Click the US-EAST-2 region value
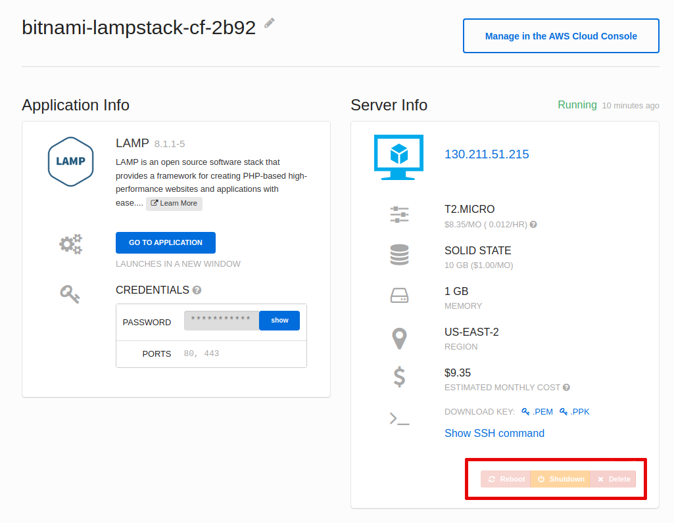This screenshot has width=674, height=523. coord(471,332)
